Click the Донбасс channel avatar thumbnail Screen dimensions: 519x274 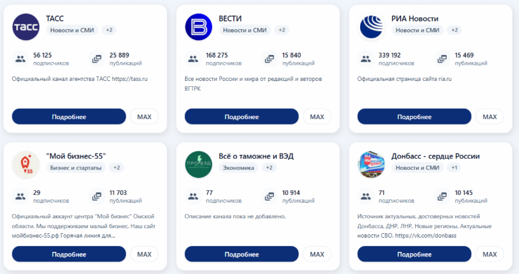click(372, 165)
